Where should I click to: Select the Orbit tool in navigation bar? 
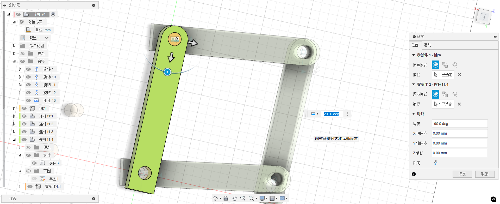pos(215,198)
